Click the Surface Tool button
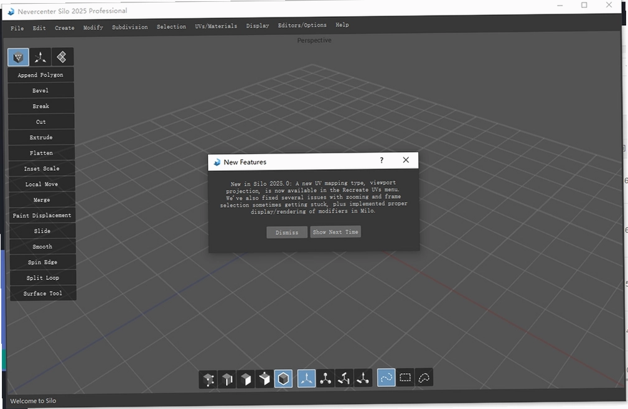Image resolution: width=628 pixels, height=409 pixels. (x=43, y=293)
